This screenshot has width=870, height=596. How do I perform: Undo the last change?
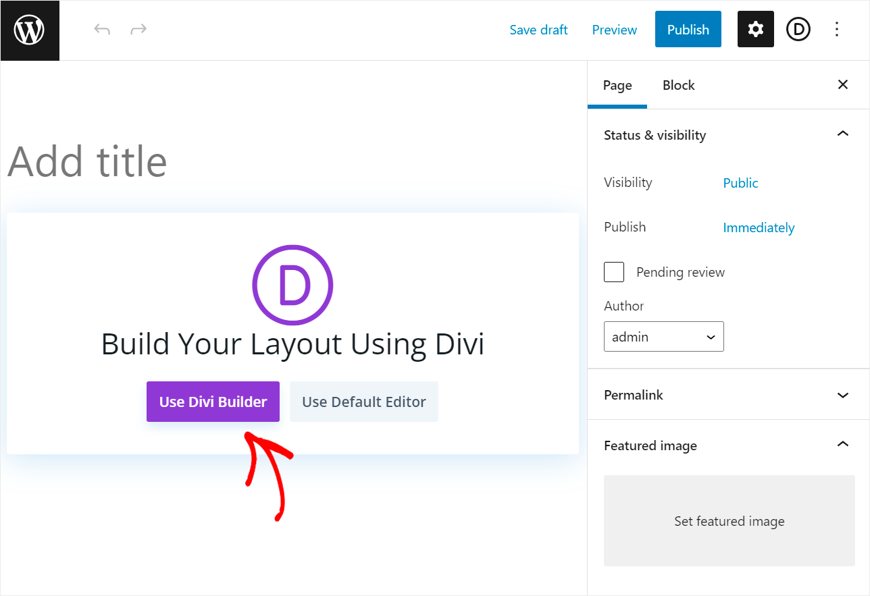coord(102,30)
